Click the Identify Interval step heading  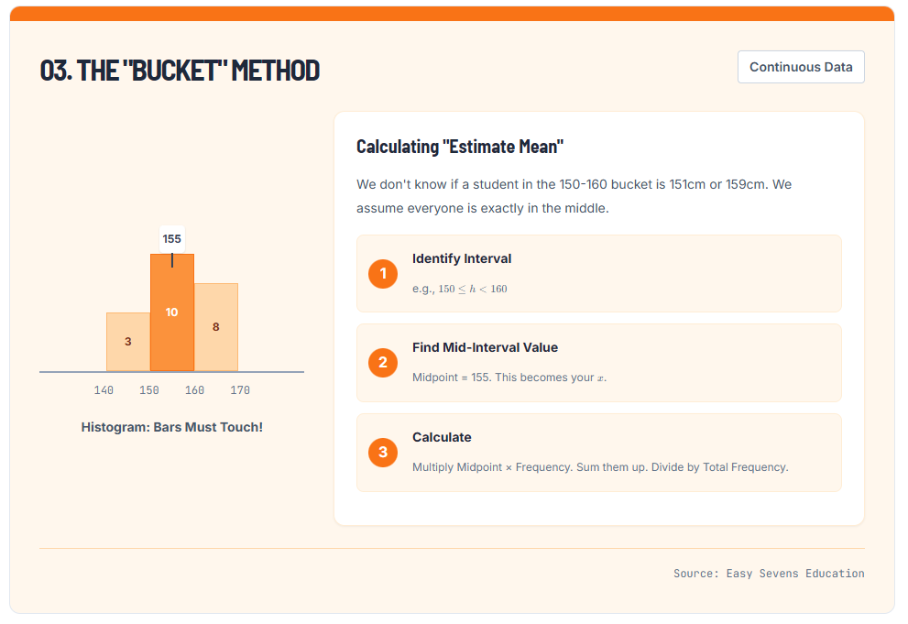[x=462, y=258]
